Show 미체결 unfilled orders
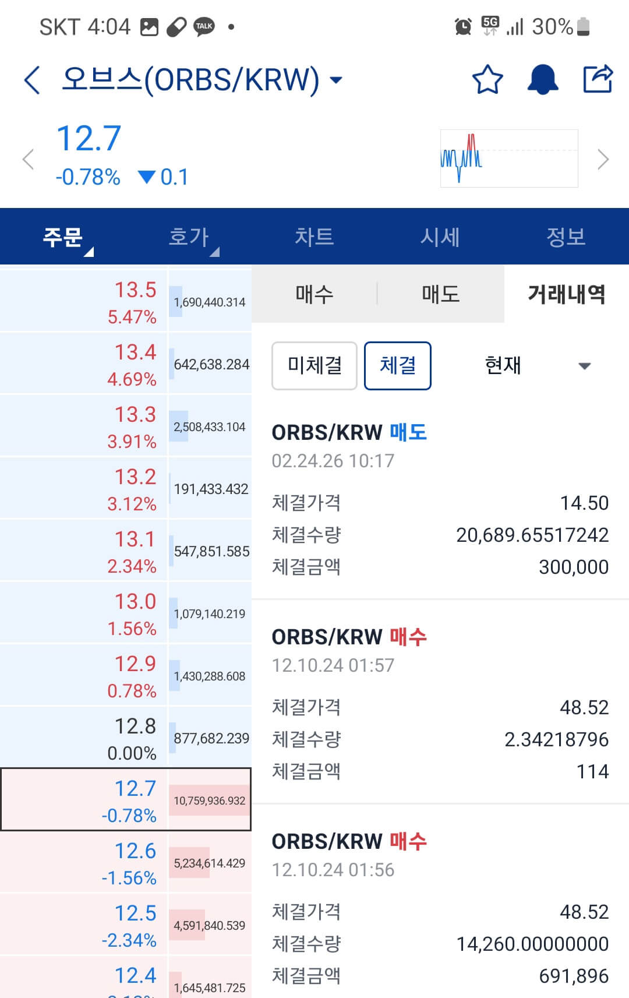Screen dimensions: 629x998 [314, 366]
